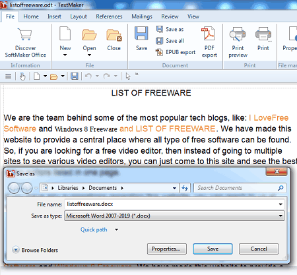The image size is (297, 275).
Task: Click the Cancel button in dialog
Action: (x=259, y=249)
